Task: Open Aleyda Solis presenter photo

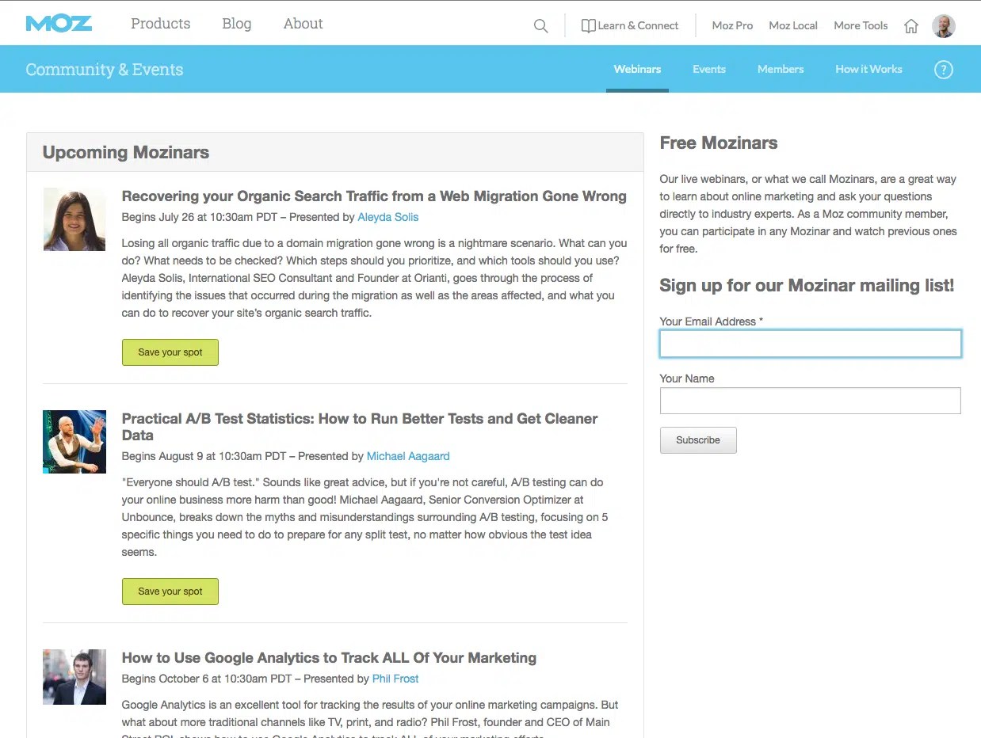Action: click(x=74, y=219)
